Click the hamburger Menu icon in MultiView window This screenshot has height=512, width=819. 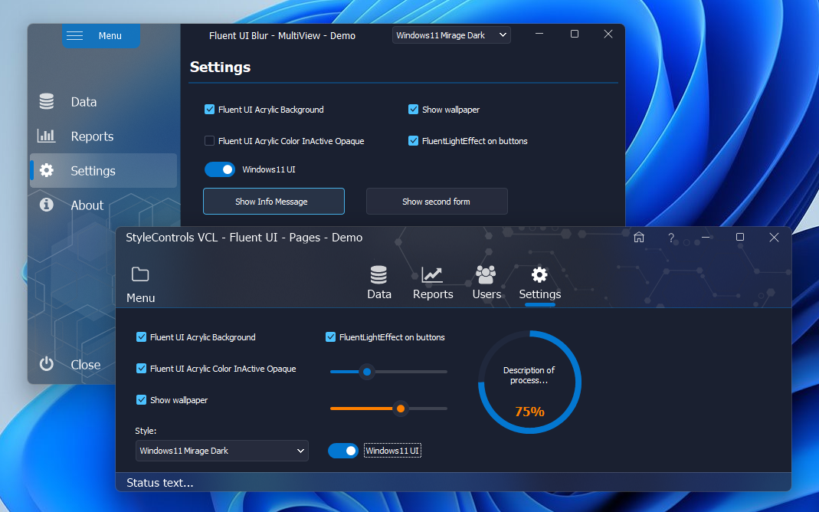tap(74, 35)
